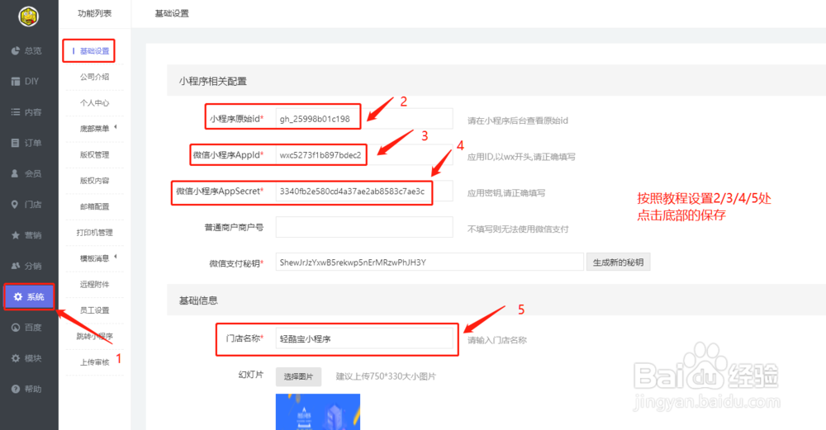Click 基础信息 section heading
Image resolution: width=826 pixels, height=430 pixels.
coord(198,300)
